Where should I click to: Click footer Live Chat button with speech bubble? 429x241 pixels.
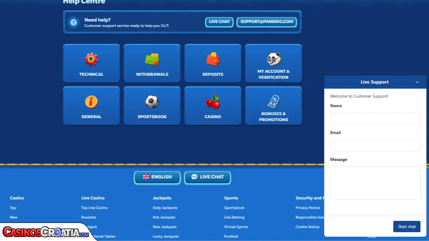(207, 177)
